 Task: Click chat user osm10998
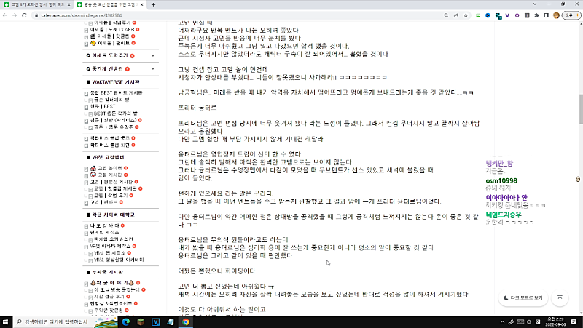click(x=501, y=180)
